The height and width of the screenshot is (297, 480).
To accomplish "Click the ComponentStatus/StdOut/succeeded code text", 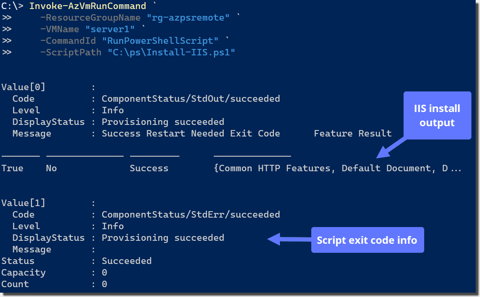I will (191, 99).
